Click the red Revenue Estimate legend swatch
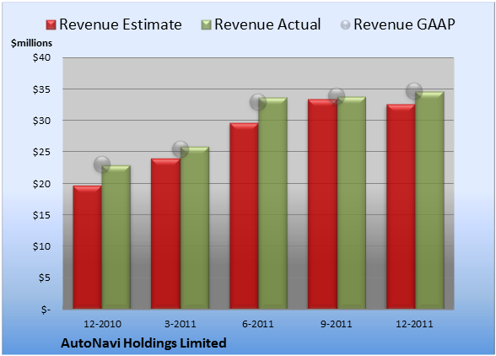The height and width of the screenshot is (356, 496). pos(51,25)
